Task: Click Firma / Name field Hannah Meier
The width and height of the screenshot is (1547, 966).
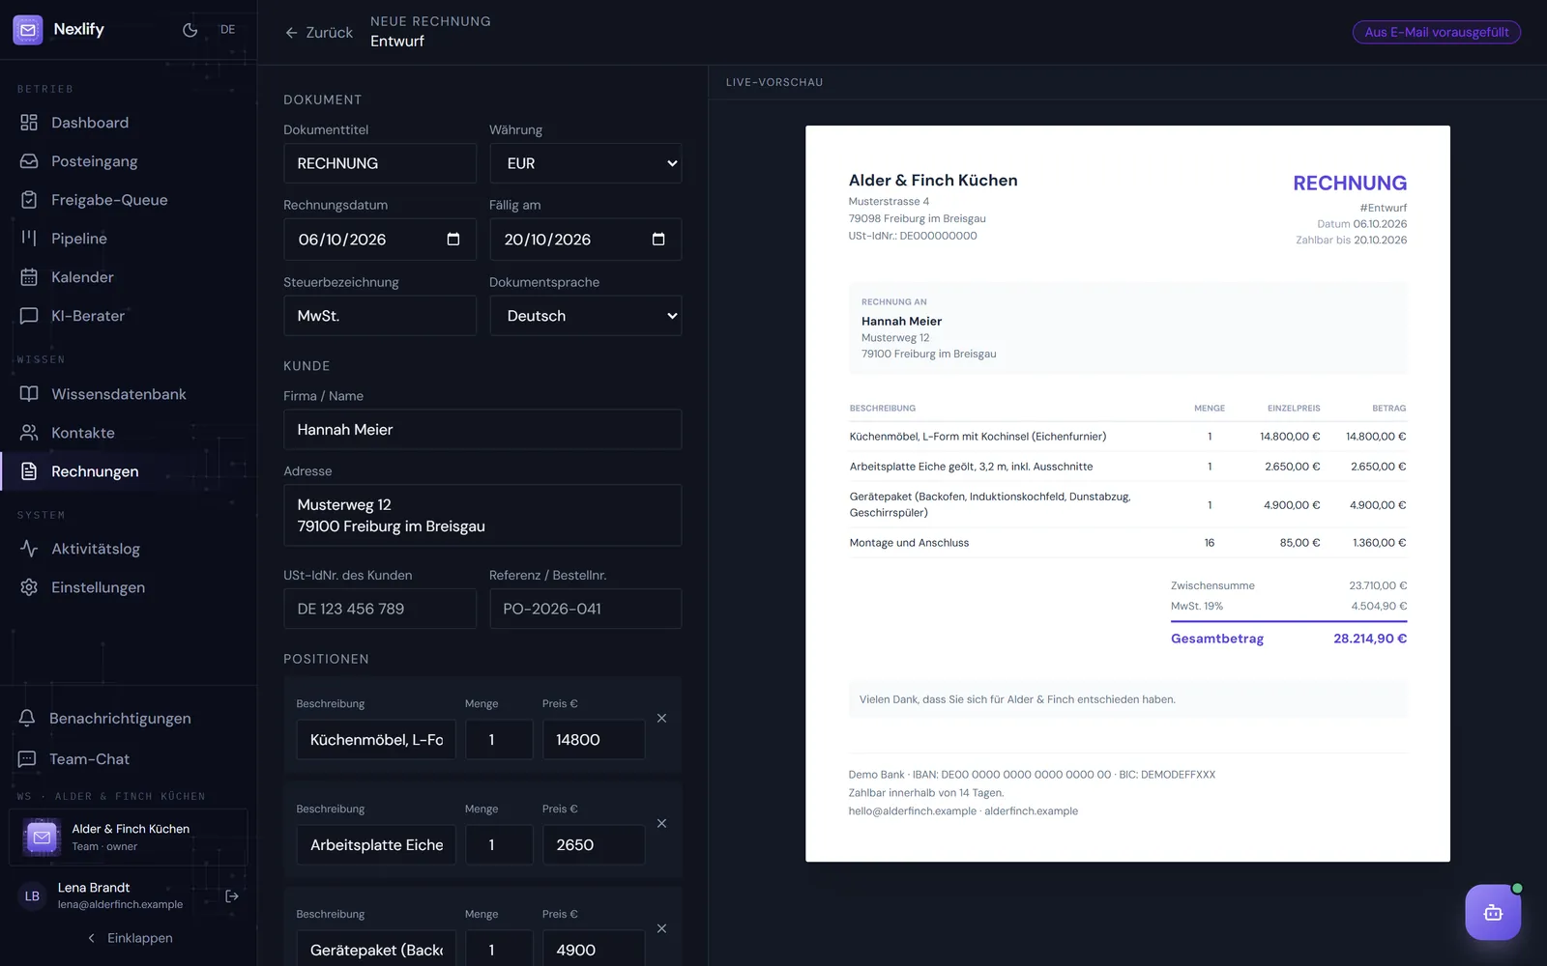Action: tap(482, 430)
